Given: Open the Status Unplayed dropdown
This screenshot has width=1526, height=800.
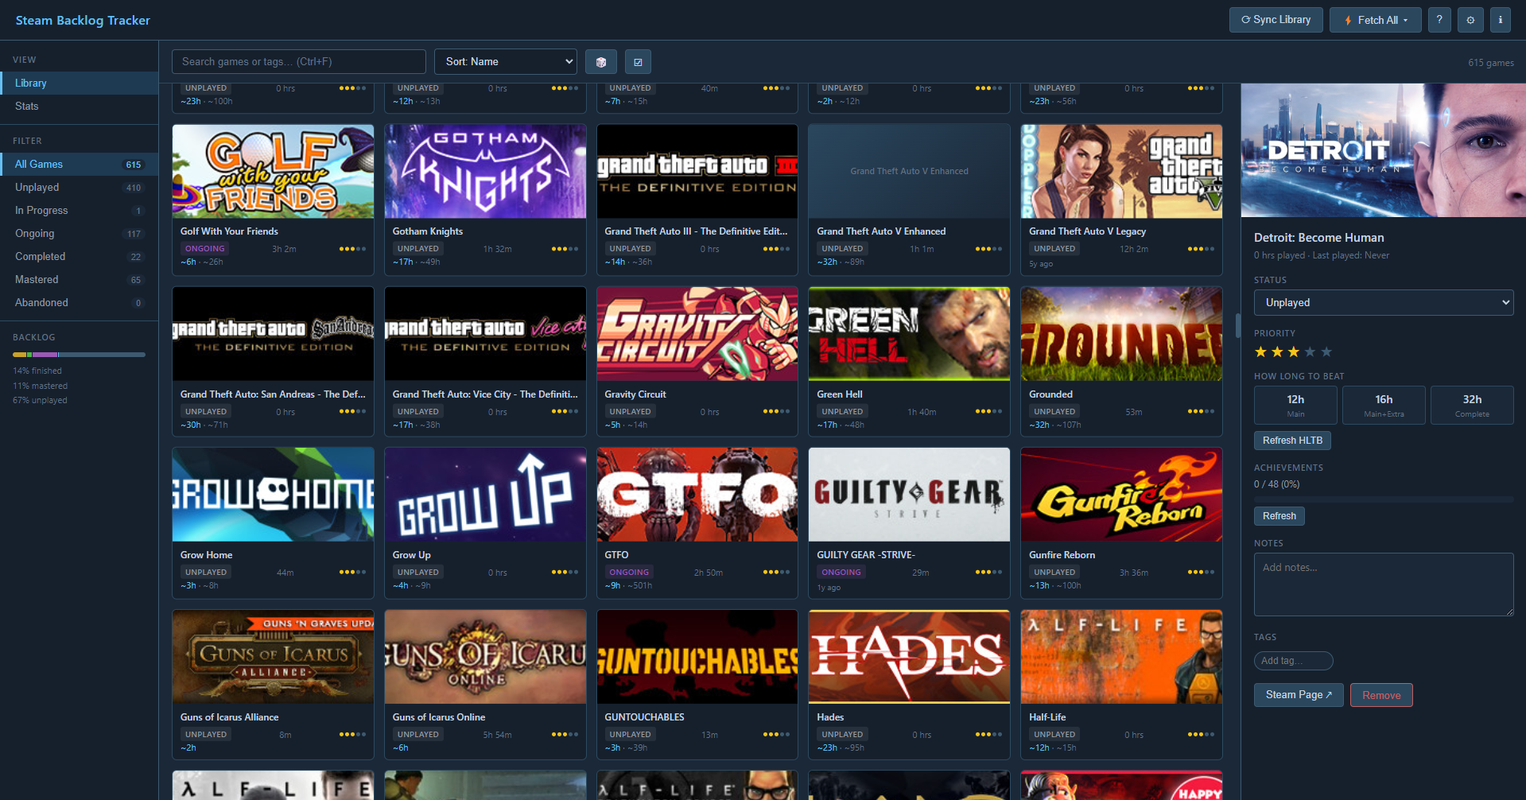Looking at the screenshot, I should coord(1384,302).
